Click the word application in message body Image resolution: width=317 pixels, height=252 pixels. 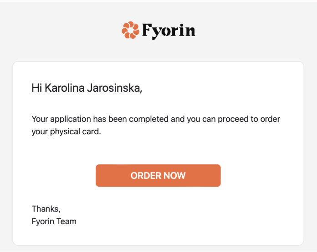pyautogui.click(x=71, y=119)
